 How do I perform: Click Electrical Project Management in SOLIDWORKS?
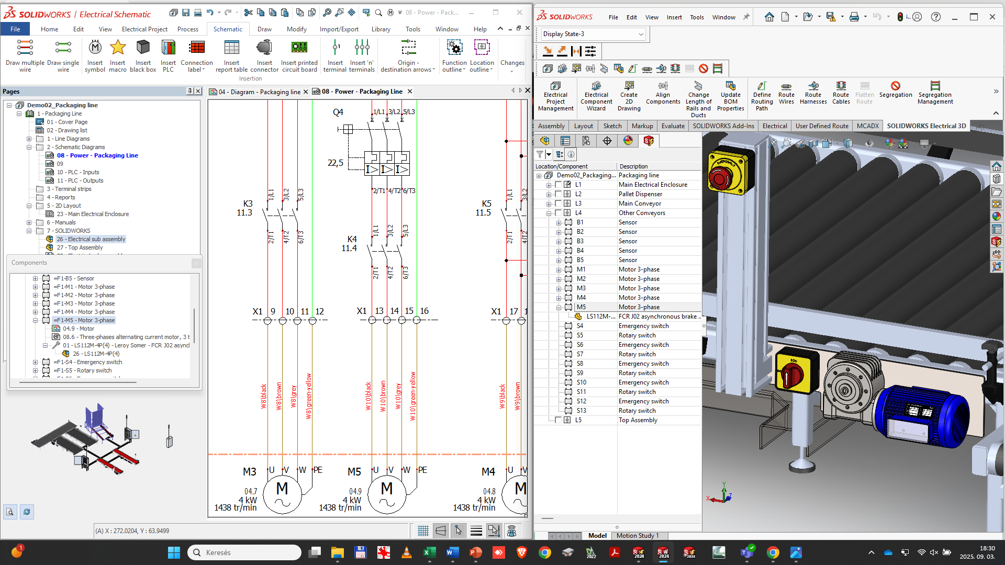(555, 96)
